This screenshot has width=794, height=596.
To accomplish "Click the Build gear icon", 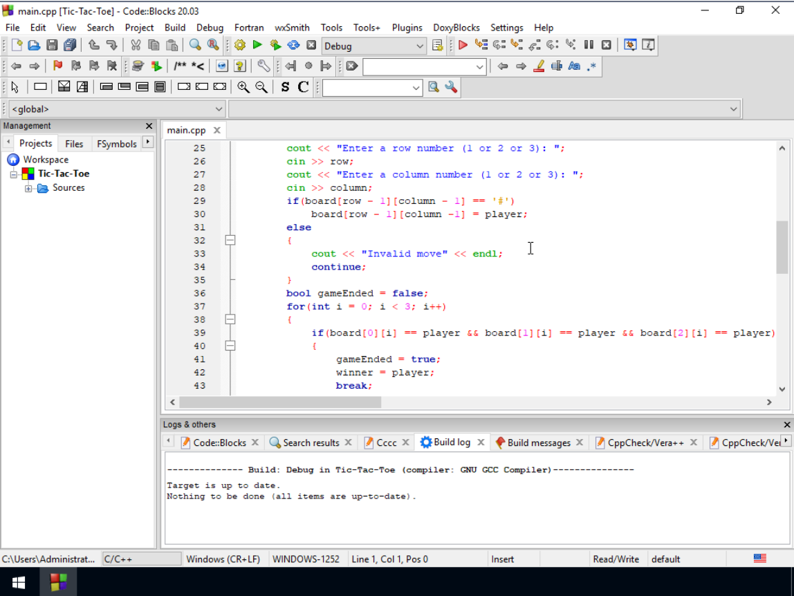I will pyautogui.click(x=240, y=46).
